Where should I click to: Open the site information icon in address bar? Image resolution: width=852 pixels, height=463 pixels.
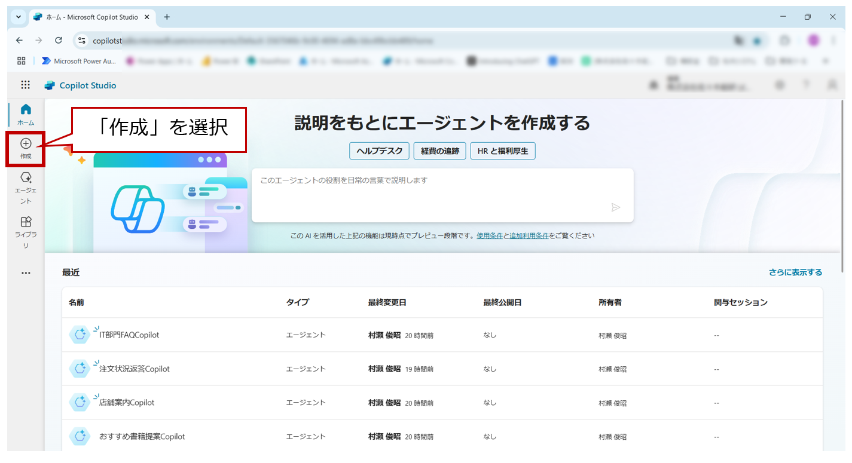pyautogui.click(x=83, y=41)
